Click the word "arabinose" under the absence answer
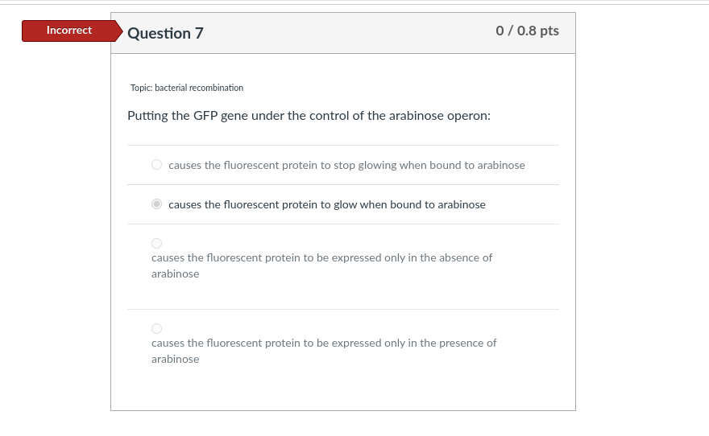The height and width of the screenshot is (436, 709). click(175, 274)
